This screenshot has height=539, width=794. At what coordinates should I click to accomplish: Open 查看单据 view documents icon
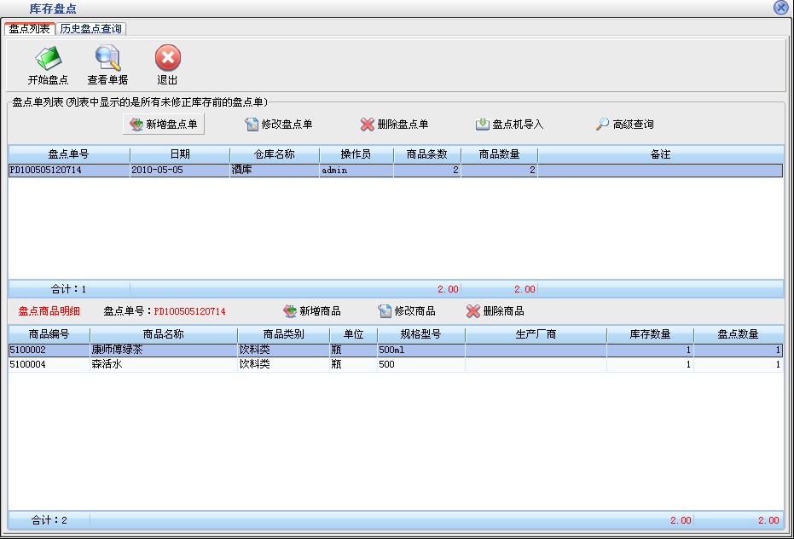[107, 60]
